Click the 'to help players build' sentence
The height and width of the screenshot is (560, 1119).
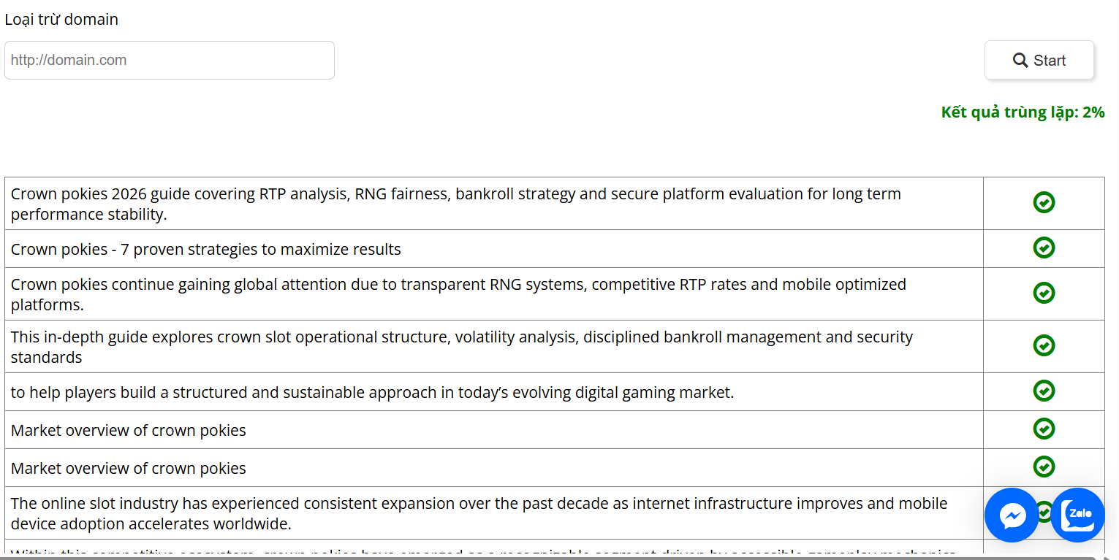point(372,393)
